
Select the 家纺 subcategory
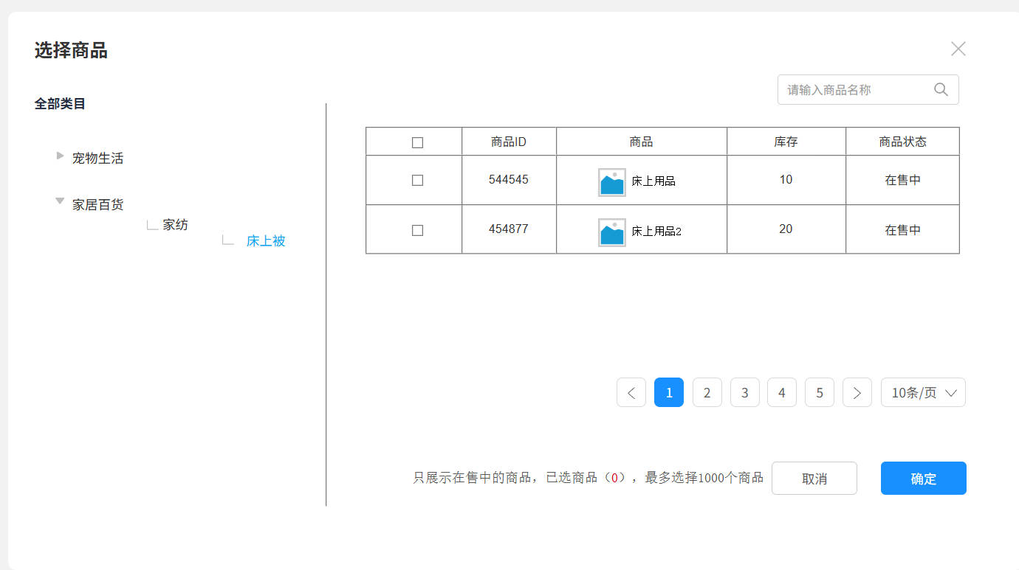point(175,225)
